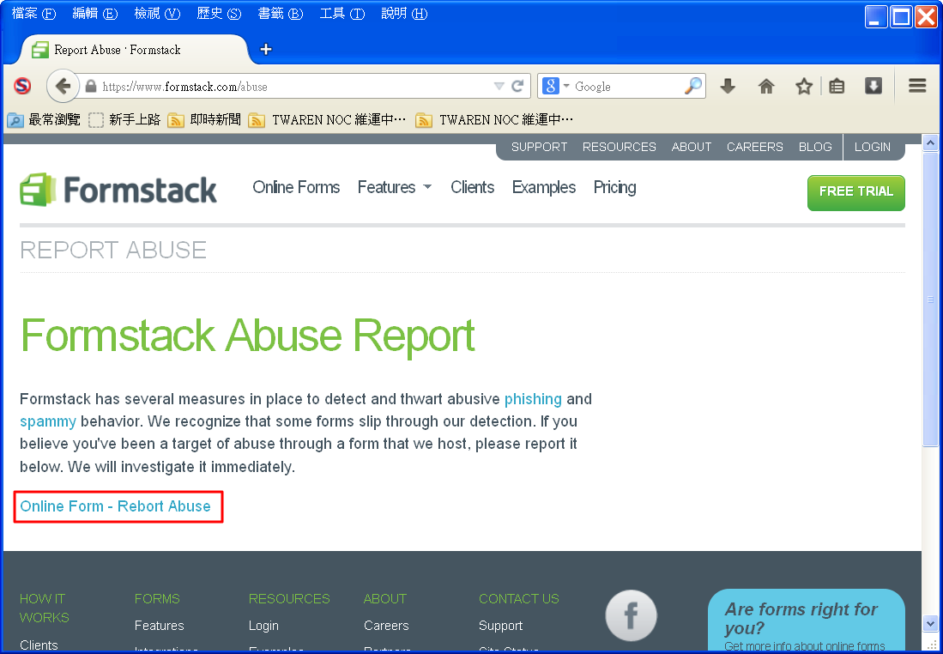Click the magnifier icon in the Google search box
The width and height of the screenshot is (943, 654).
pyautogui.click(x=692, y=86)
